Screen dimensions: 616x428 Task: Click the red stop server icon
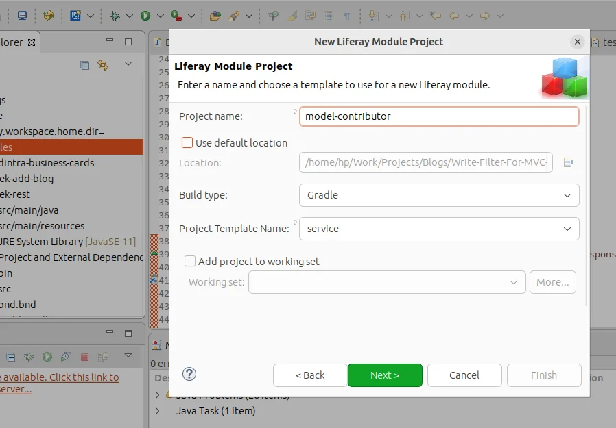coord(84,357)
